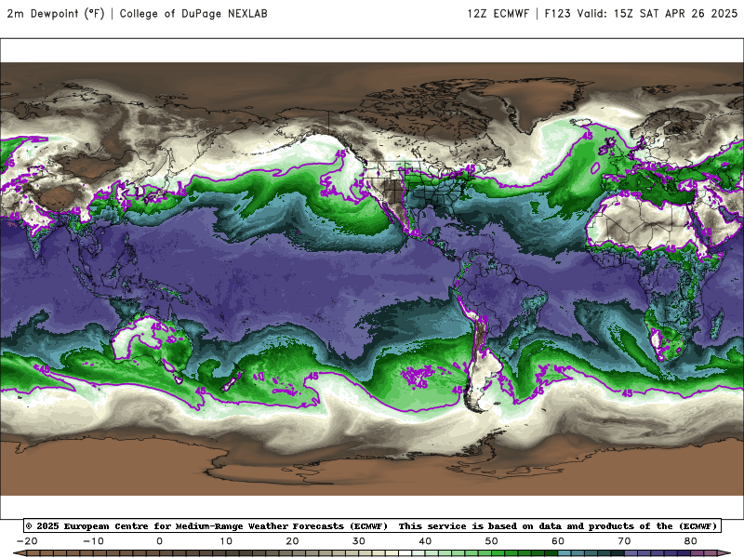Click the purple swatch under the 70 label
The image size is (744, 558).
pyautogui.click(x=631, y=554)
